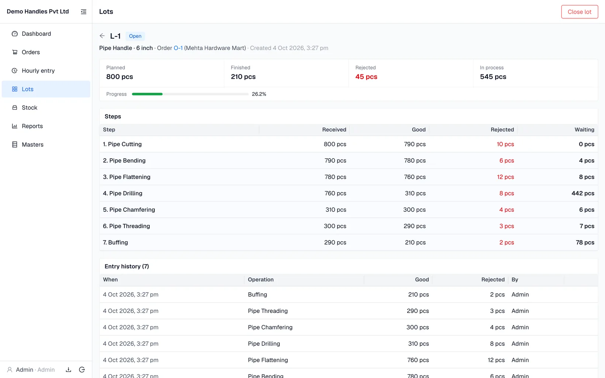Open the Dashboard page
The height and width of the screenshot is (378, 605).
(x=46, y=34)
